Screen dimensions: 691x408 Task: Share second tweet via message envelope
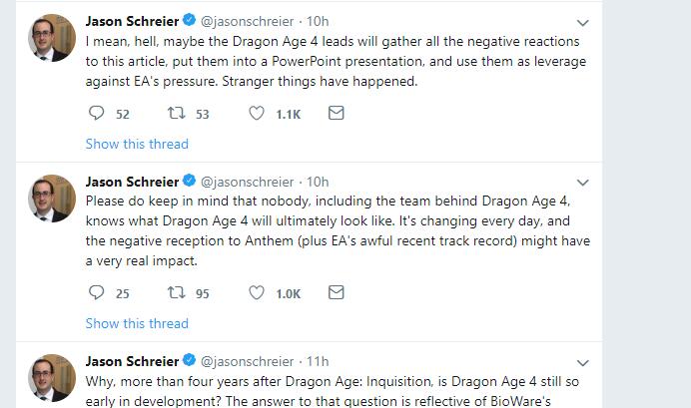point(337,293)
